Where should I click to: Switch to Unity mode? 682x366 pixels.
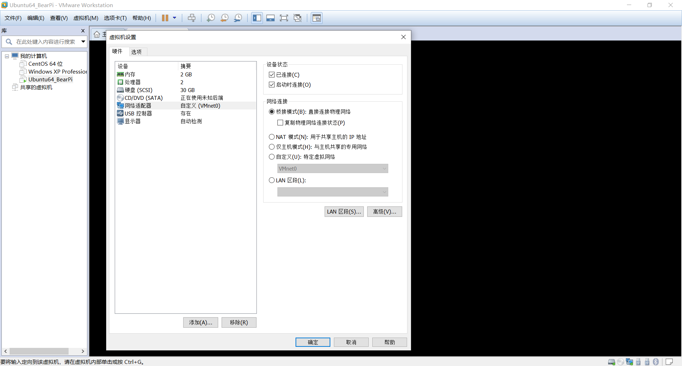pyautogui.click(x=298, y=18)
